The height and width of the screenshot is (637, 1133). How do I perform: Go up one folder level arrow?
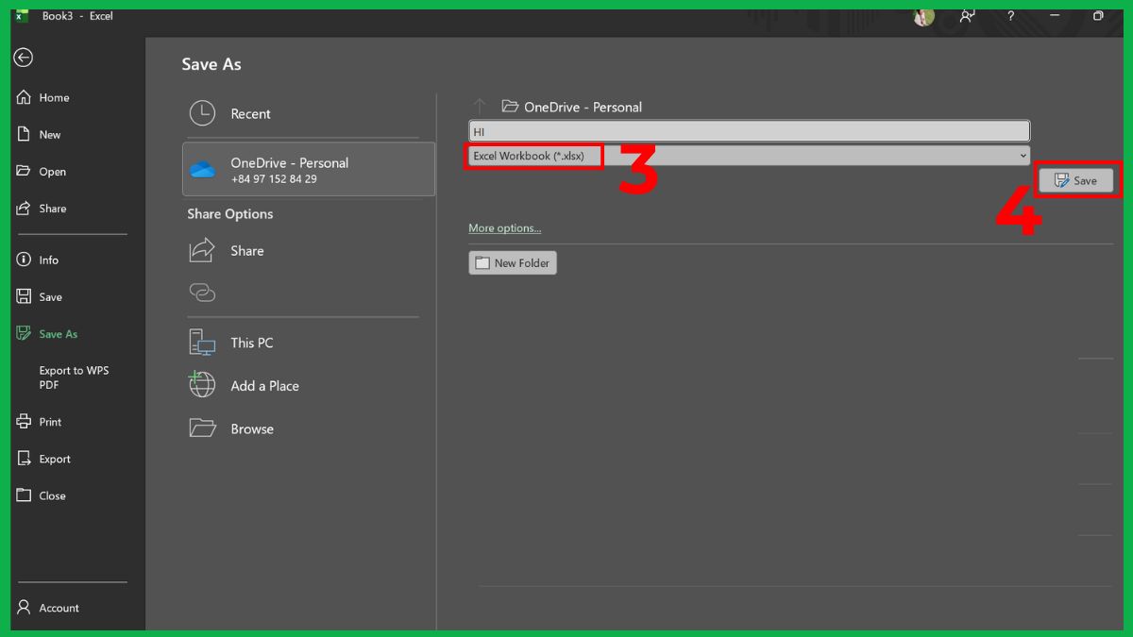(x=480, y=107)
